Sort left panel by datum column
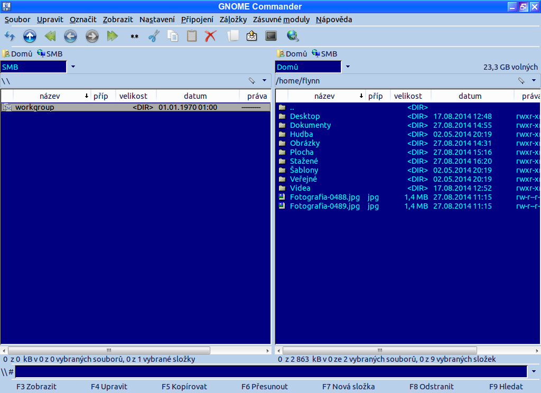The image size is (541, 393). pos(198,96)
